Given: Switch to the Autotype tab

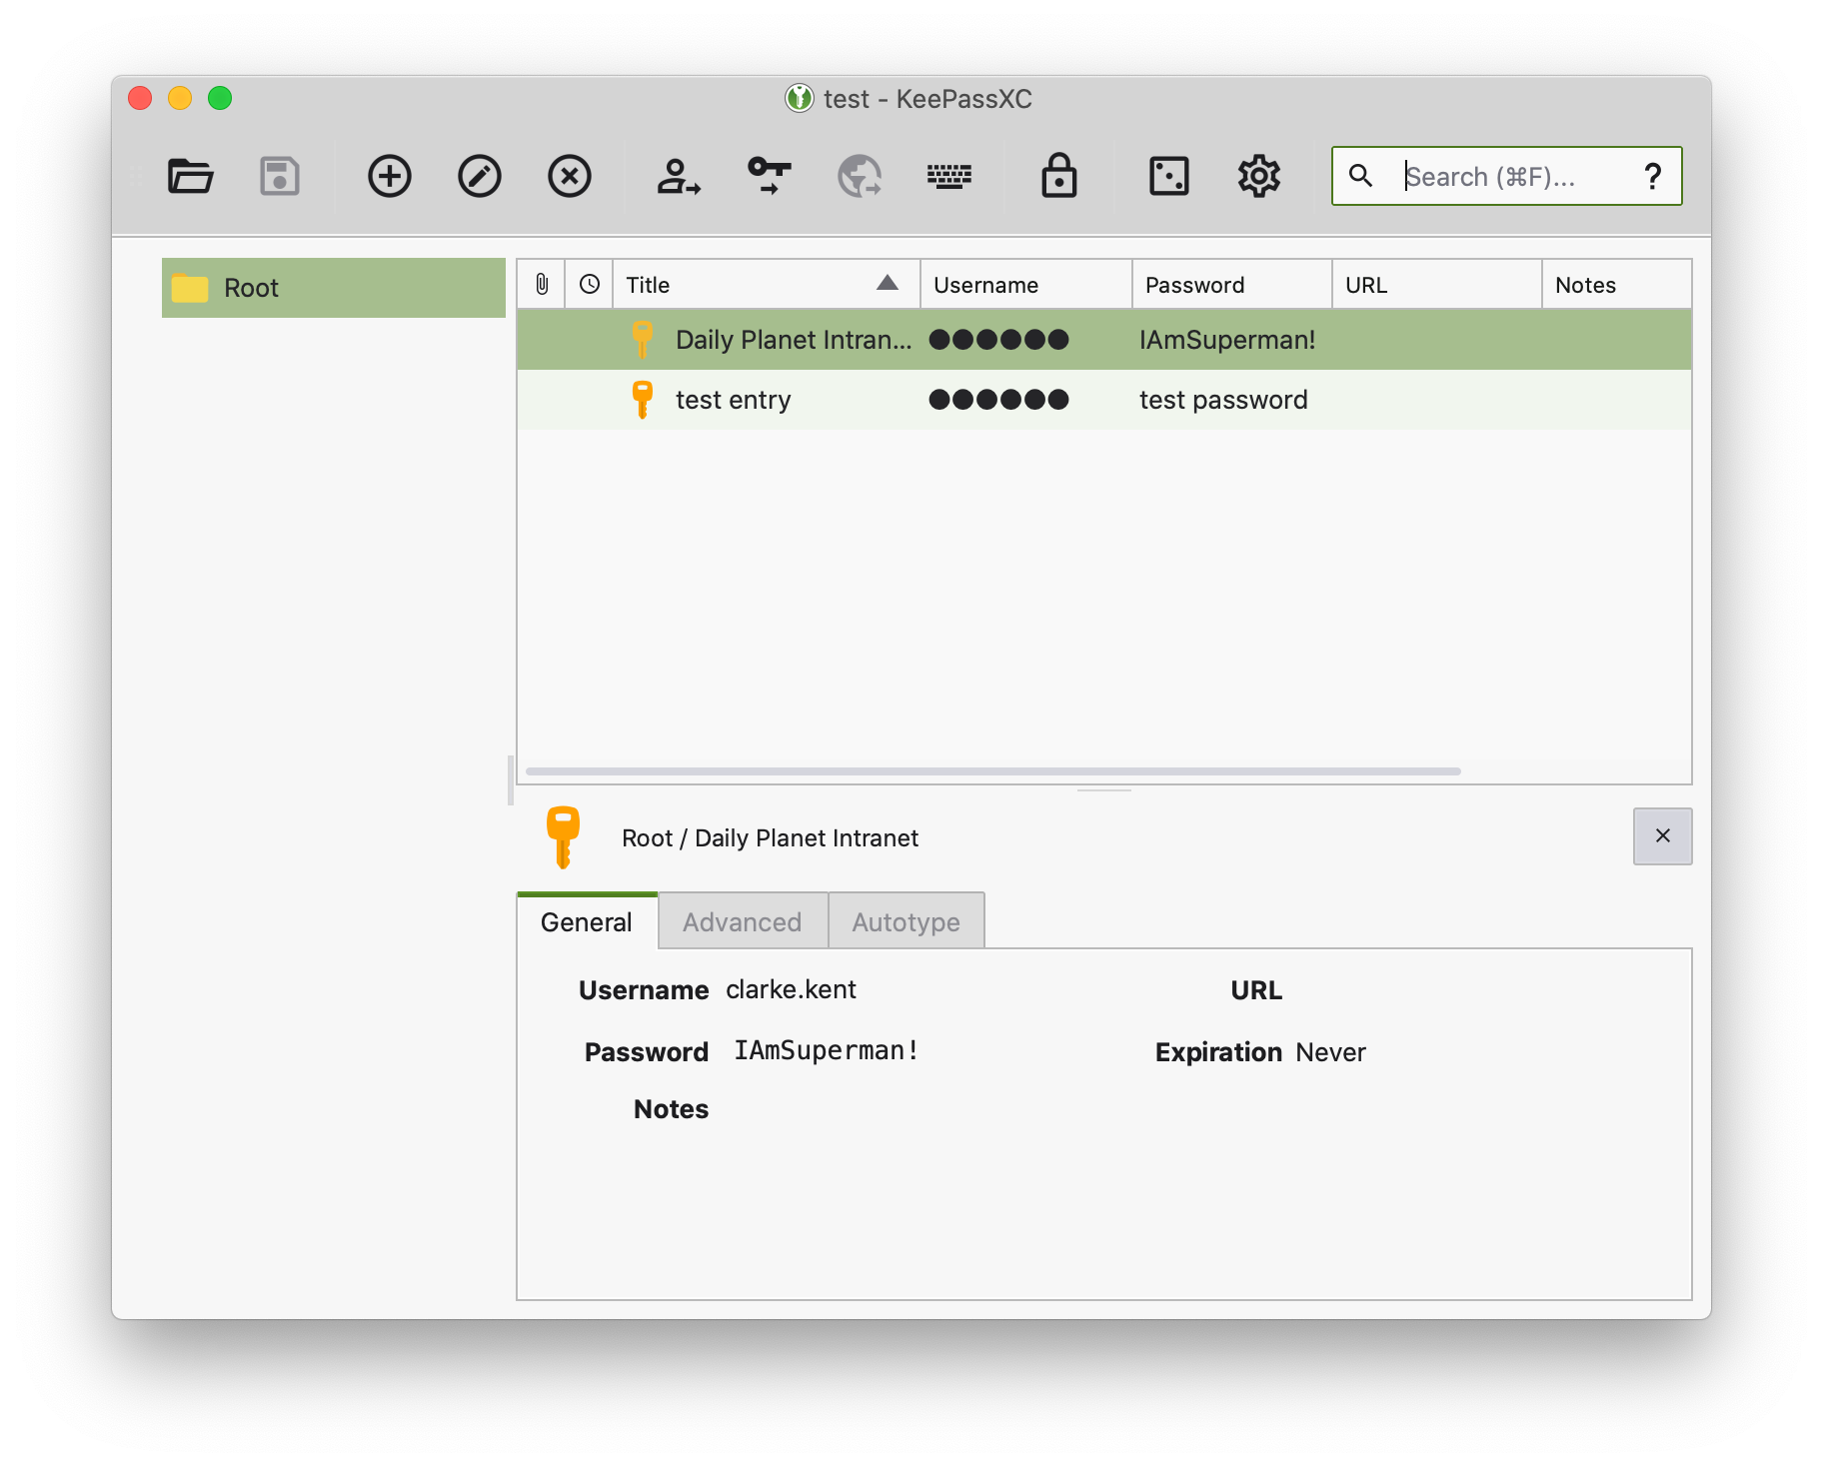Looking at the screenshot, I should tap(906, 920).
